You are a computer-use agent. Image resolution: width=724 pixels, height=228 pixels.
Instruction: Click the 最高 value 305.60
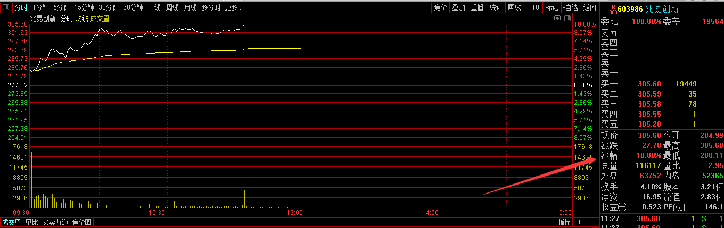click(x=711, y=146)
